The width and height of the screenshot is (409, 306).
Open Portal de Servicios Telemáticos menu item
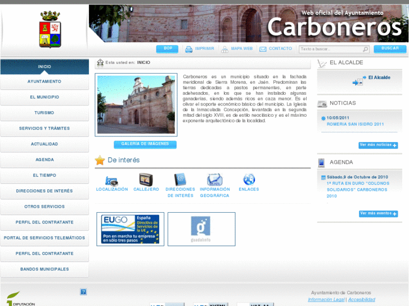pyautogui.click(x=44, y=238)
